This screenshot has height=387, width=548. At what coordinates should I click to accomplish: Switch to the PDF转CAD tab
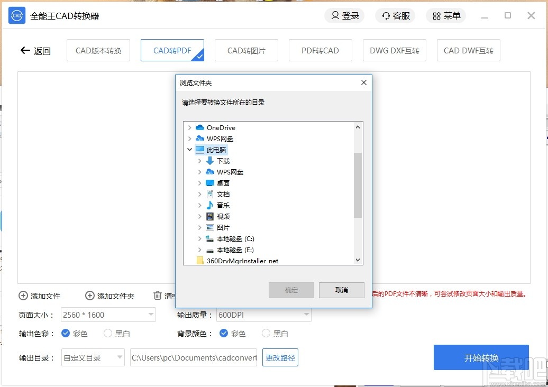(320, 50)
